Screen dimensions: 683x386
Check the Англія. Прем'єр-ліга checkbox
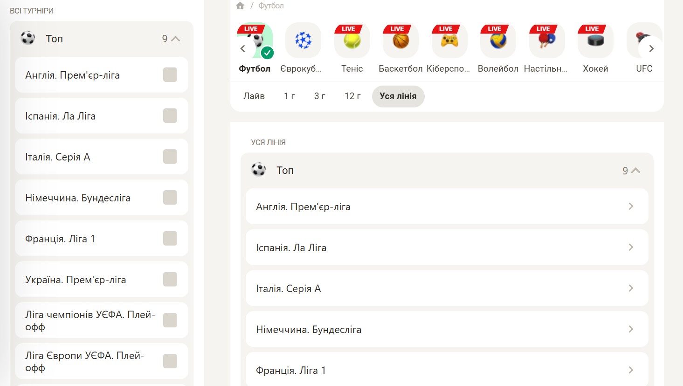tap(170, 75)
